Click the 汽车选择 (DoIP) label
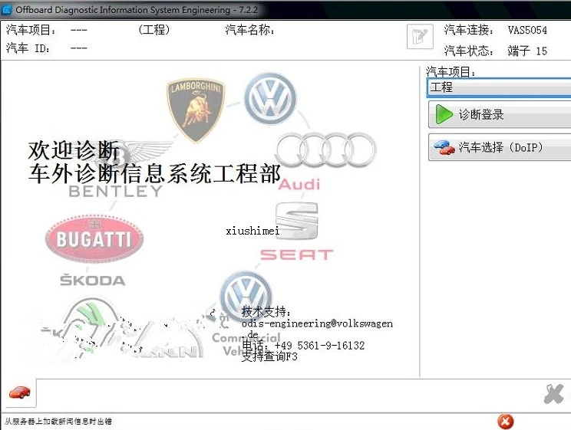 coord(500,147)
